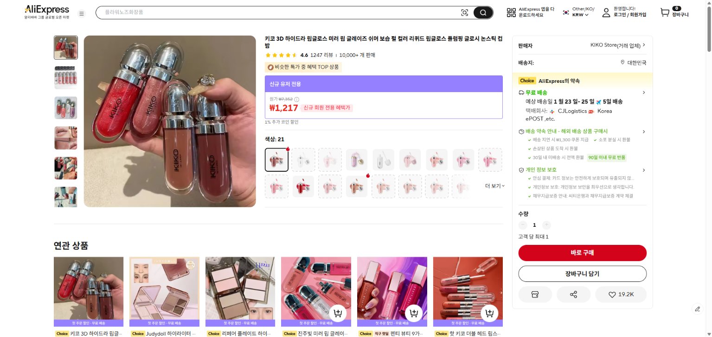Screen dimensions: 712x337
Task: Click the info icon beside original price
Action: click(x=297, y=99)
